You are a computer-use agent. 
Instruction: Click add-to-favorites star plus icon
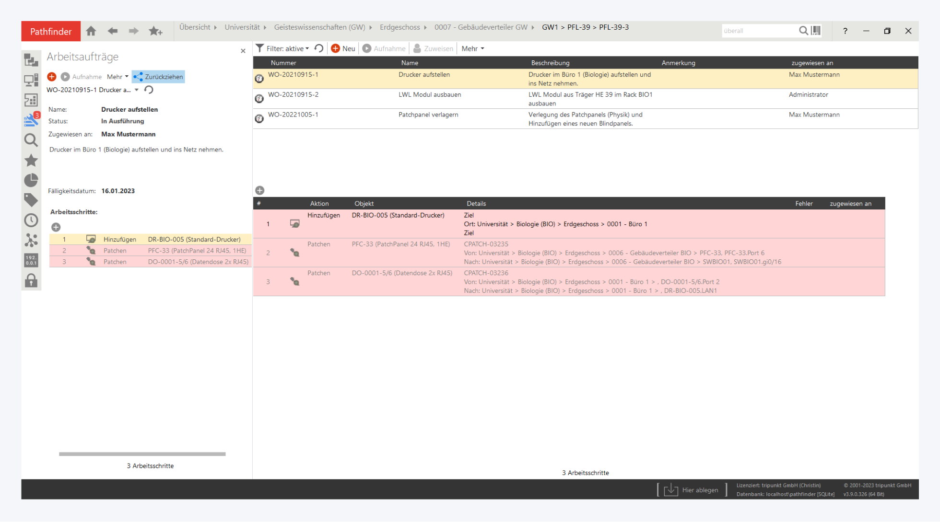coord(155,31)
